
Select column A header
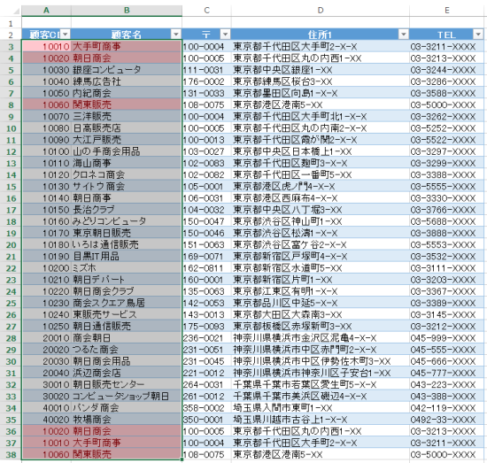[x=46, y=11]
